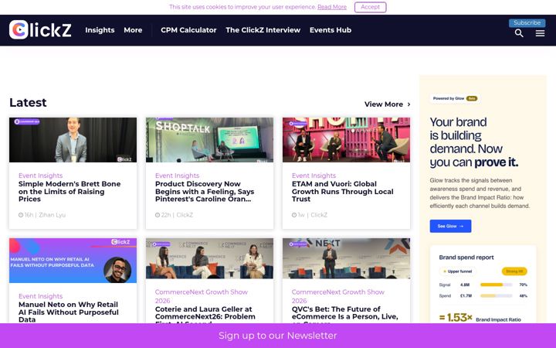Viewport: 556px width, 348px height.
Task: Open More menu in navigation
Action: pyautogui.click(x=133, y=30)
